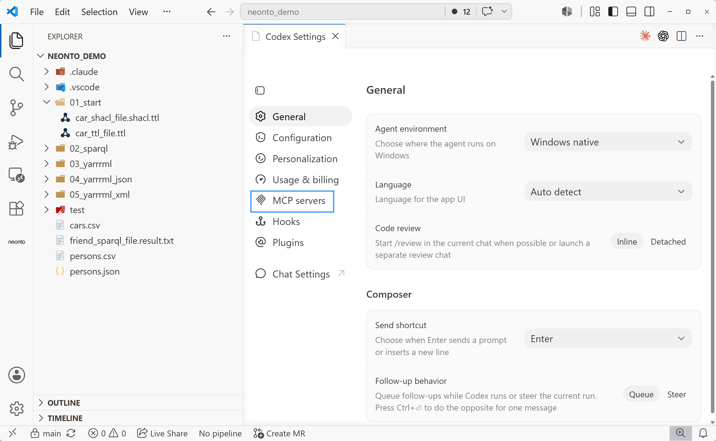
Task: Open chat dropdown arrow in title bar
Action: (504, 12)
